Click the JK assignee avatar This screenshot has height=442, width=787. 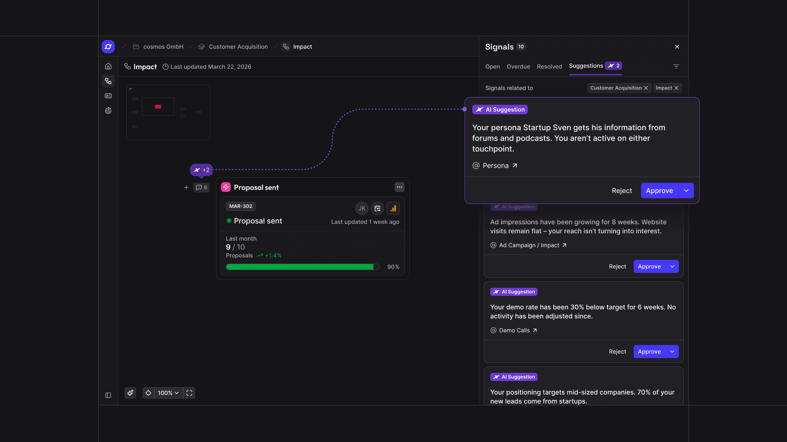click(362, 208)
